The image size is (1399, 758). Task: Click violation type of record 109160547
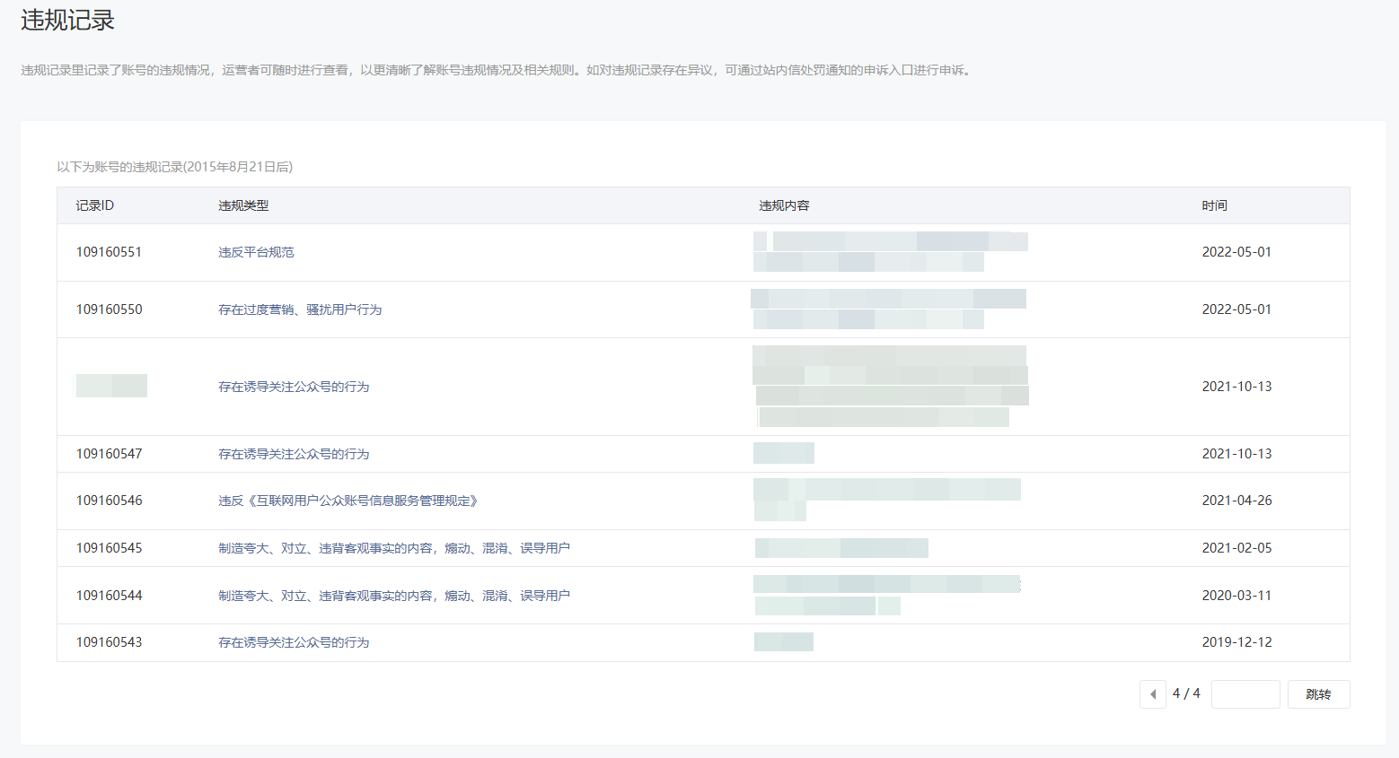294,454
